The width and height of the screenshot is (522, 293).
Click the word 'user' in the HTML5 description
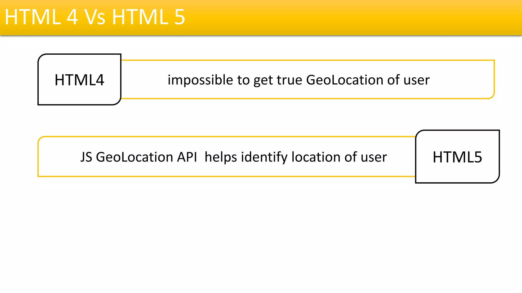tap(374, 157)
